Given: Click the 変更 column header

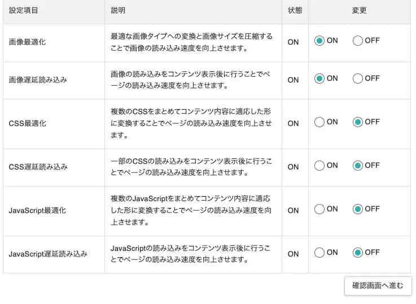Looking at the screenshot, I should [359, 11].
